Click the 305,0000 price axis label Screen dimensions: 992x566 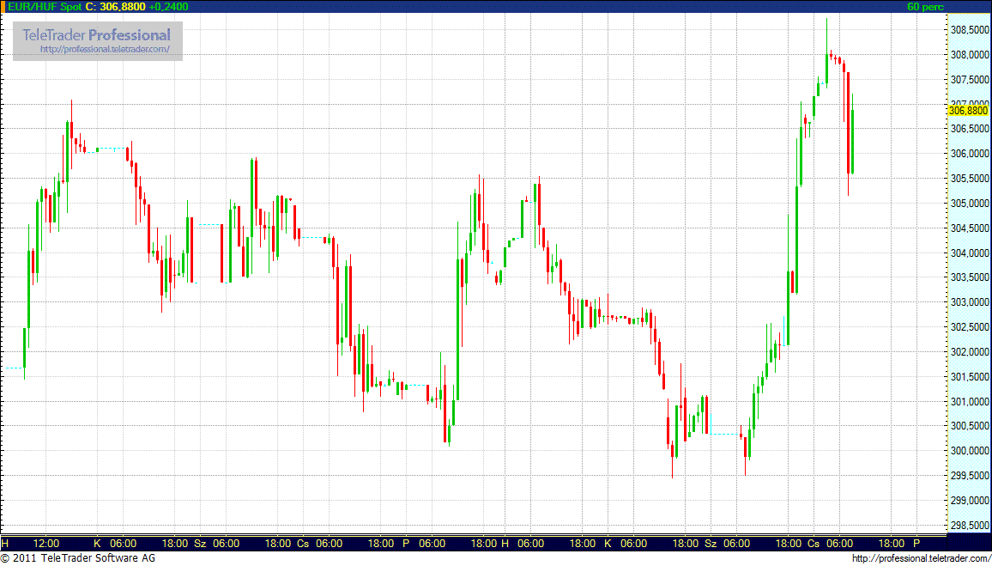click(970, 204)
